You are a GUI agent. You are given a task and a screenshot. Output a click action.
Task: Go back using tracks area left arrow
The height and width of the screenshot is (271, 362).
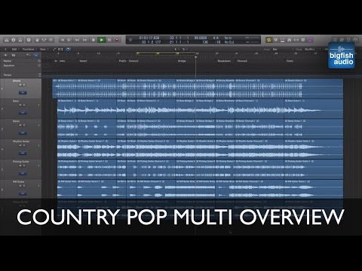(5, 50)
